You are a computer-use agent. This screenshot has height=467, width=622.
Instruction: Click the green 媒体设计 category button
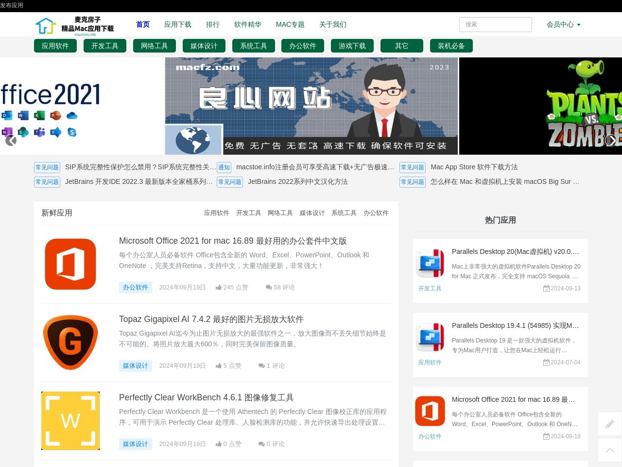(204, 46)
